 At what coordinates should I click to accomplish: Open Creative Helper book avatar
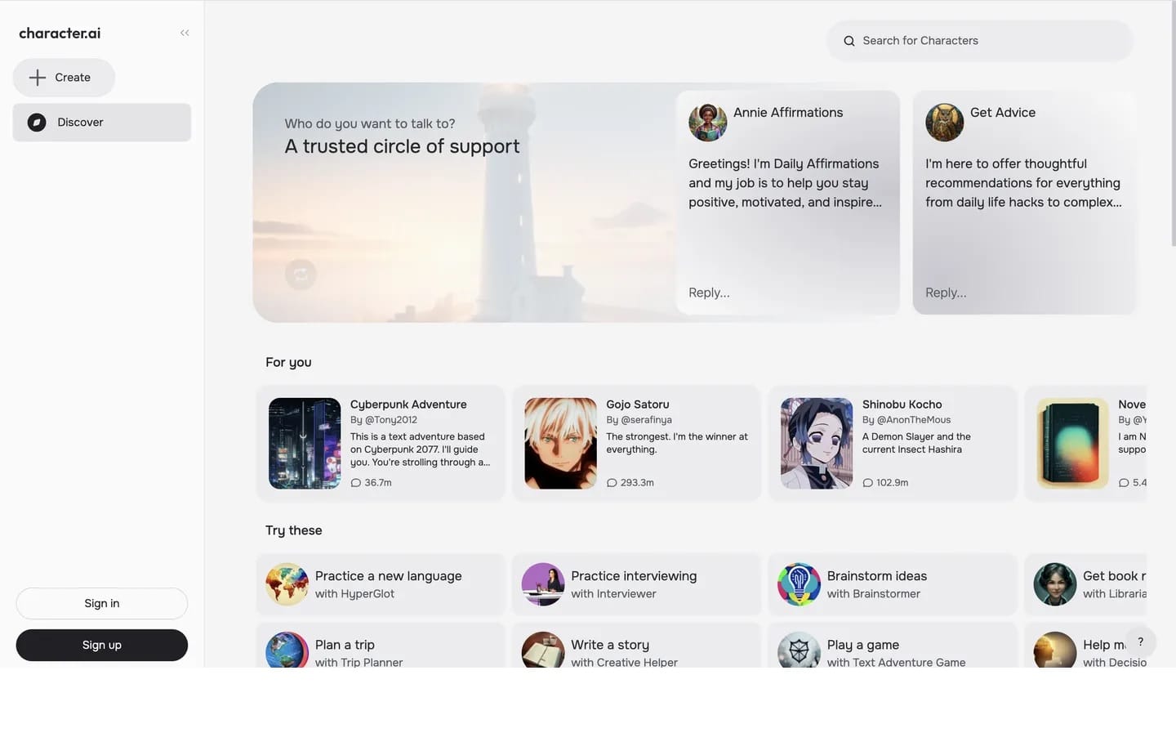pyautogui.click(x=543, y=650)
